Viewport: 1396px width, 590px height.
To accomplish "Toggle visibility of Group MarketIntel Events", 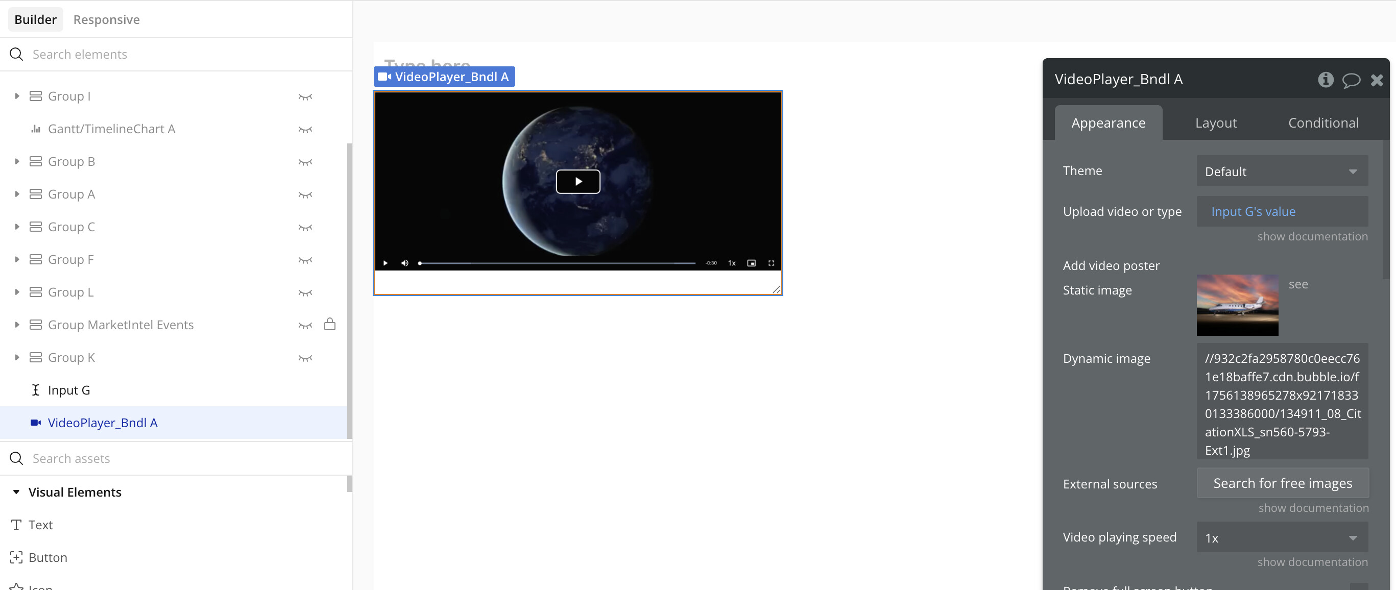I will click(x=305, y=325).
